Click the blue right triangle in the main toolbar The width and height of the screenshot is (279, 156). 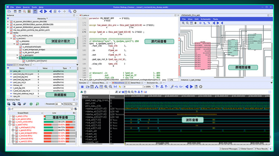46,11
